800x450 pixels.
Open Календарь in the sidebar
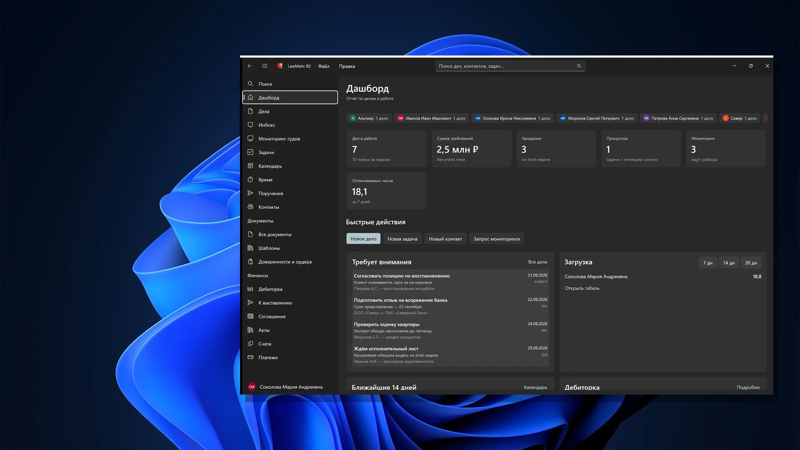290,166
